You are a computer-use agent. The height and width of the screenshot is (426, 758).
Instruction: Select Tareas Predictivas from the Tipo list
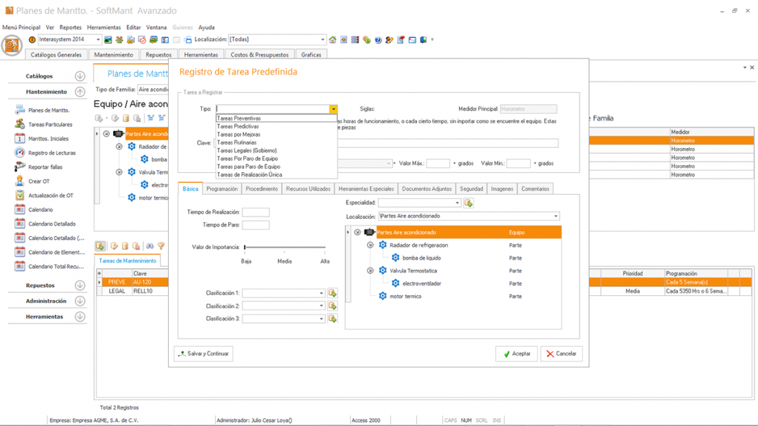pyautogui.click(x=238, y=127)
